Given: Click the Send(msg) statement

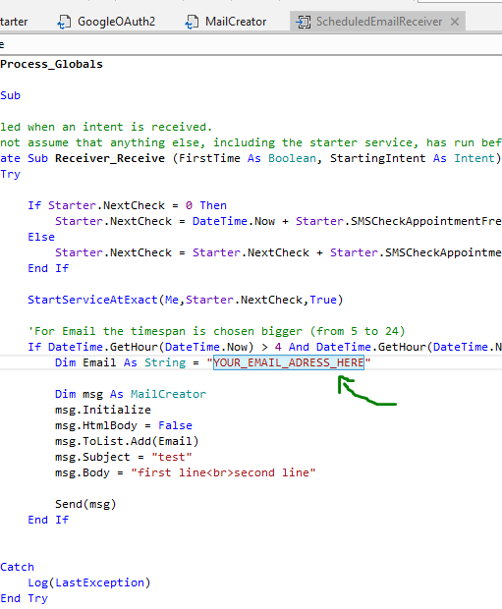Looking at the screenshot, I should coord(85,504).
